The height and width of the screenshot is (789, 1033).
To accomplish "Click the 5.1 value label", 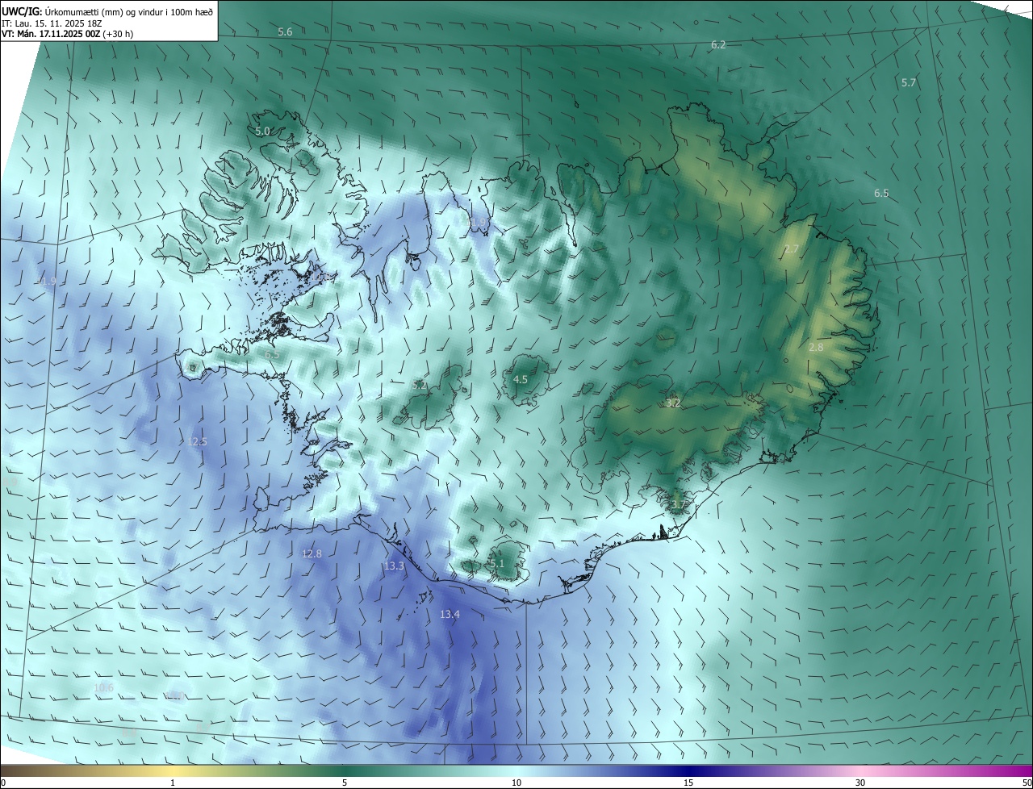I will 497,564.
